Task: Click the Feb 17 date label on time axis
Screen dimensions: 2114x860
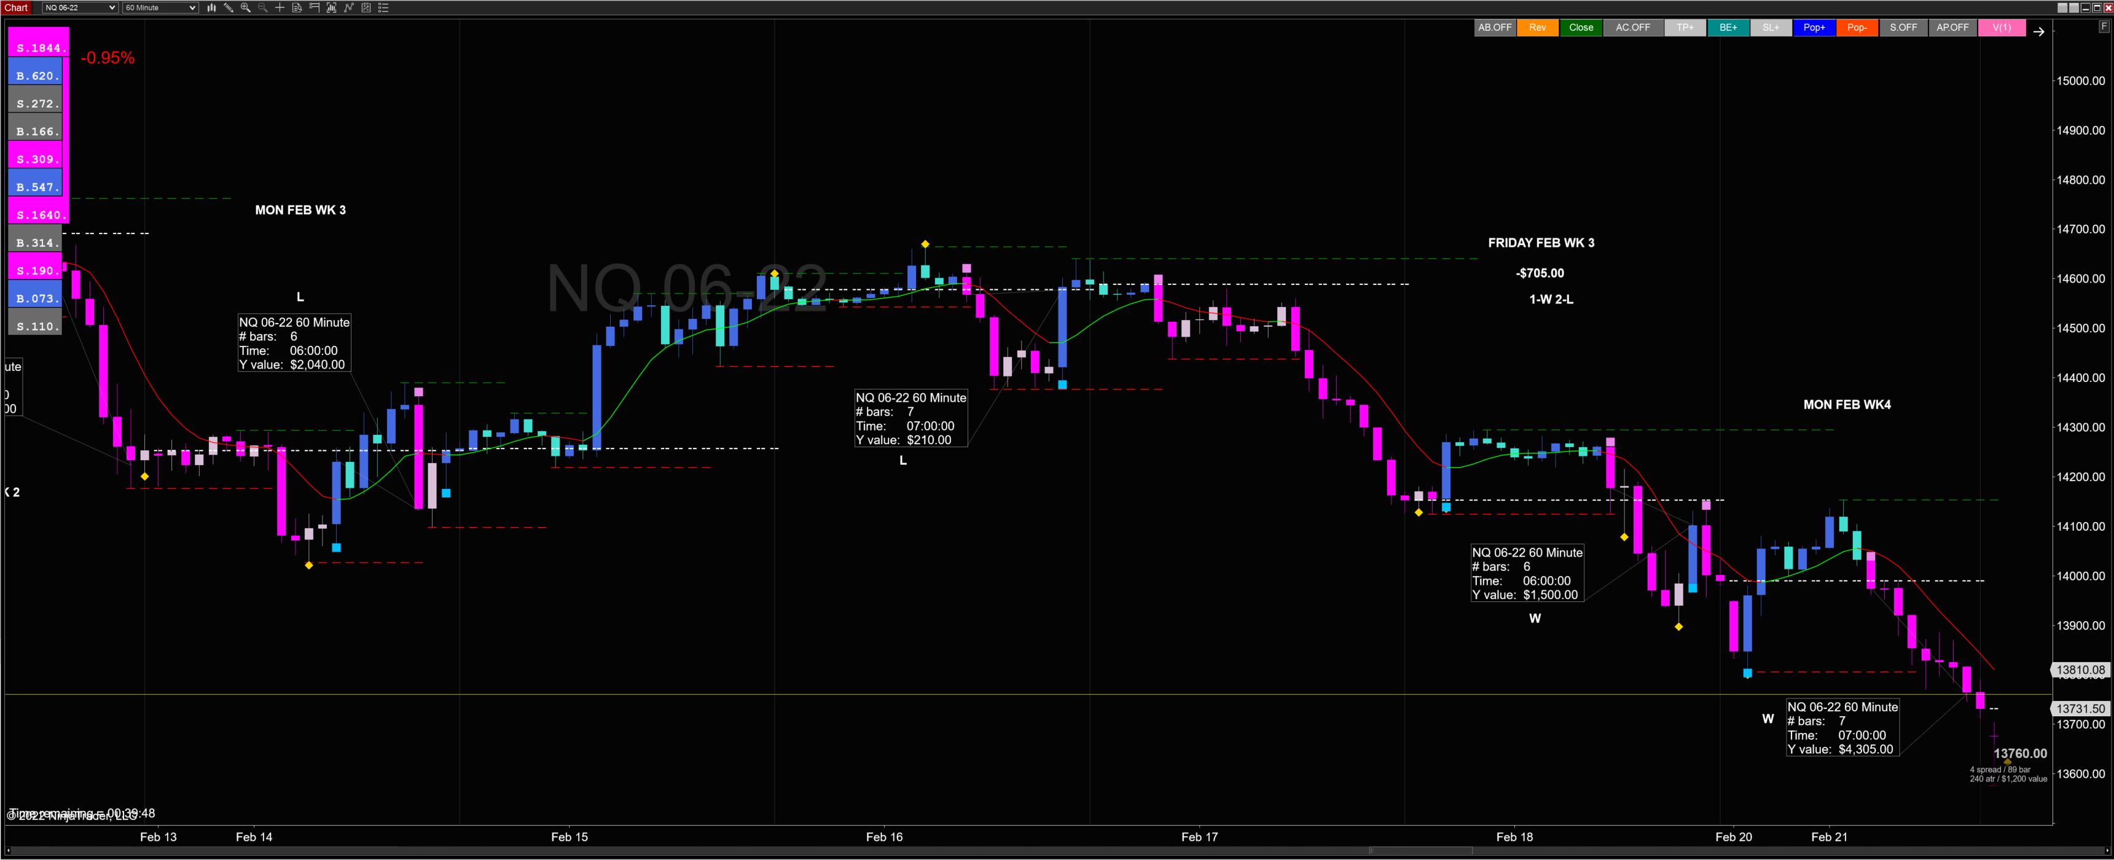Action: (1200, 837)
